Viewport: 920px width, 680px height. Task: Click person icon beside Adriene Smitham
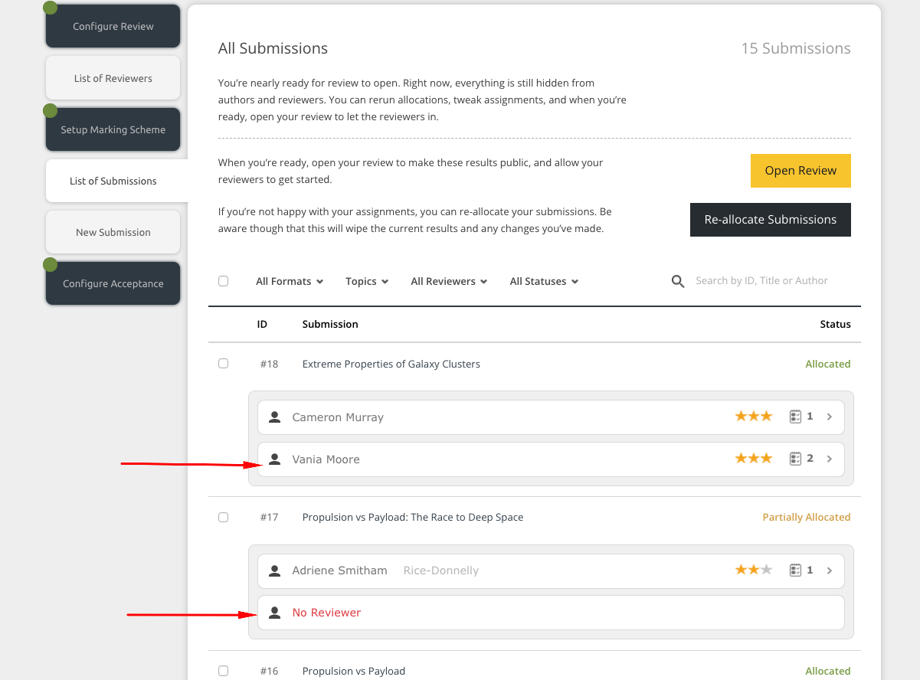pyautogui.click(x=274, y=570)
